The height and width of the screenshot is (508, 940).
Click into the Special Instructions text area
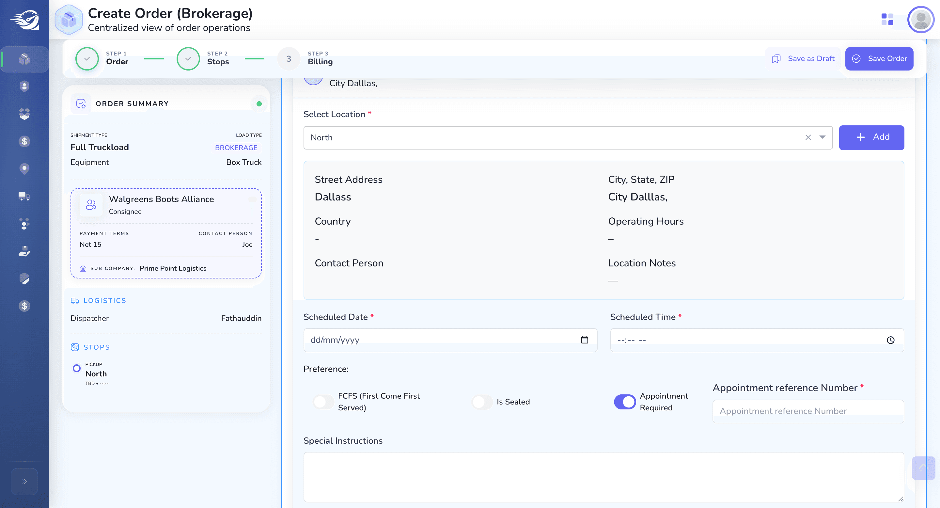point(603,477)
